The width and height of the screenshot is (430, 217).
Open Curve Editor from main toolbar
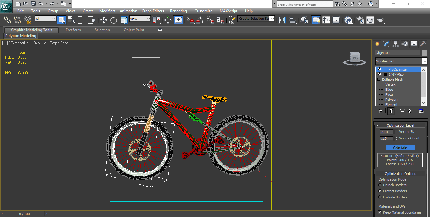[x=326, y=20]
